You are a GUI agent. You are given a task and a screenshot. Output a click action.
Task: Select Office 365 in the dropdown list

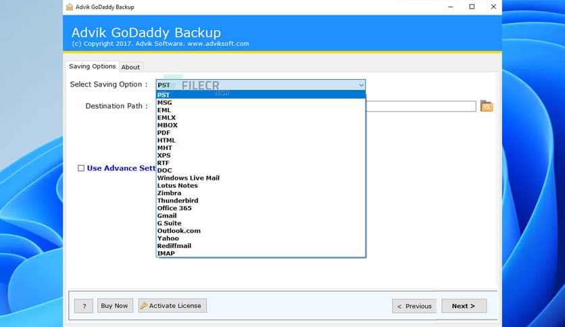(261, 209)
